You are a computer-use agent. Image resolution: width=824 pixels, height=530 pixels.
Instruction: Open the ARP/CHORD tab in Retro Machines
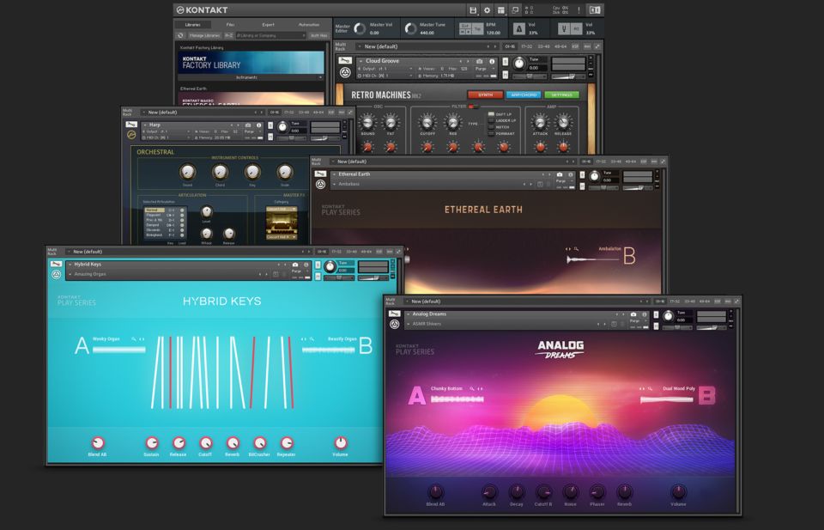523,95
